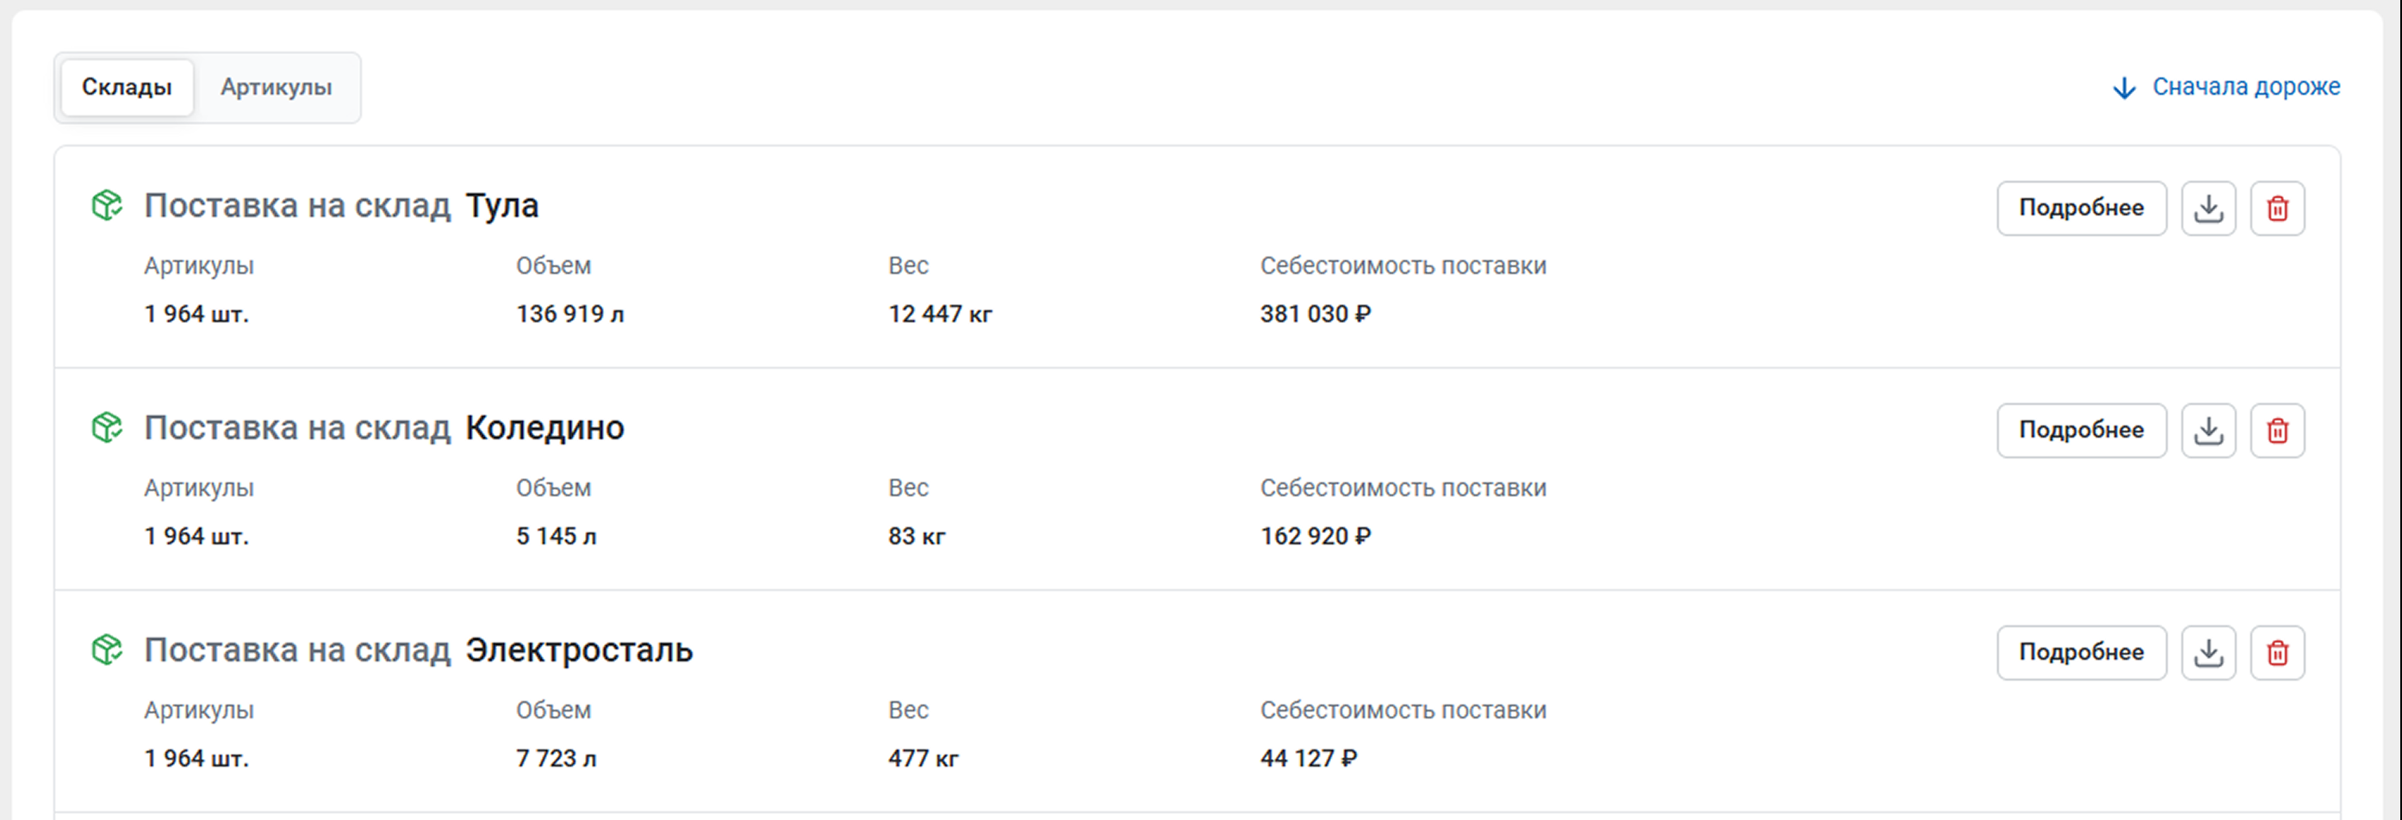The width and height of the screenshot is (2402, 820).
Task: Download the Коледино warehouse supply file
Action: coord(2208,431)
